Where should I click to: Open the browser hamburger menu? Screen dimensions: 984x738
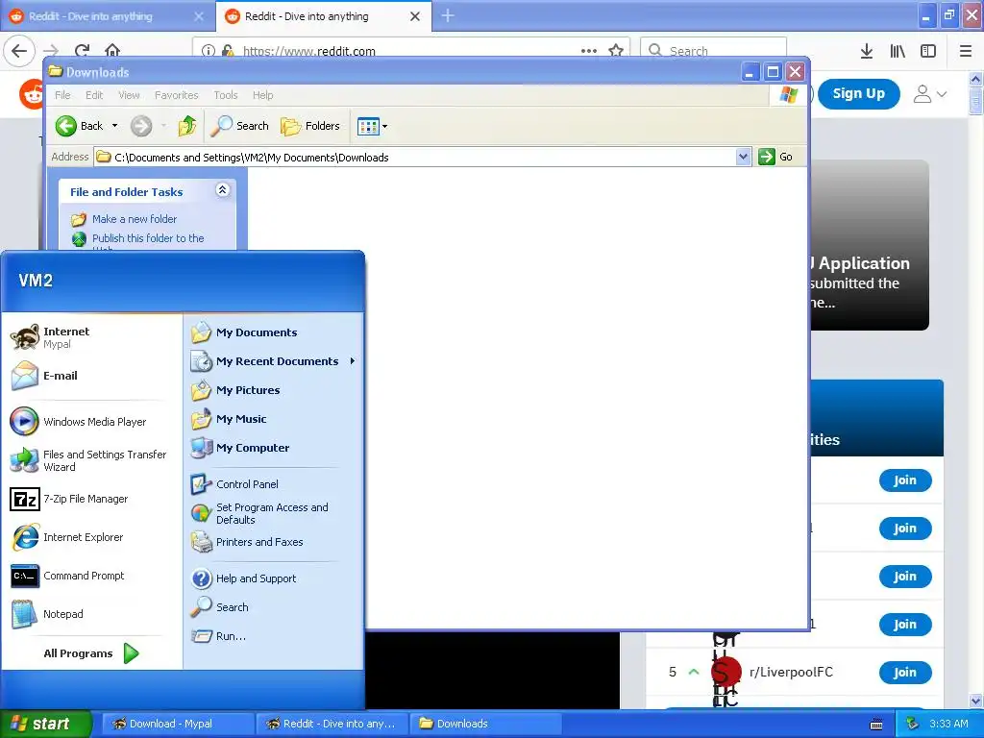(x=966, y=51)
